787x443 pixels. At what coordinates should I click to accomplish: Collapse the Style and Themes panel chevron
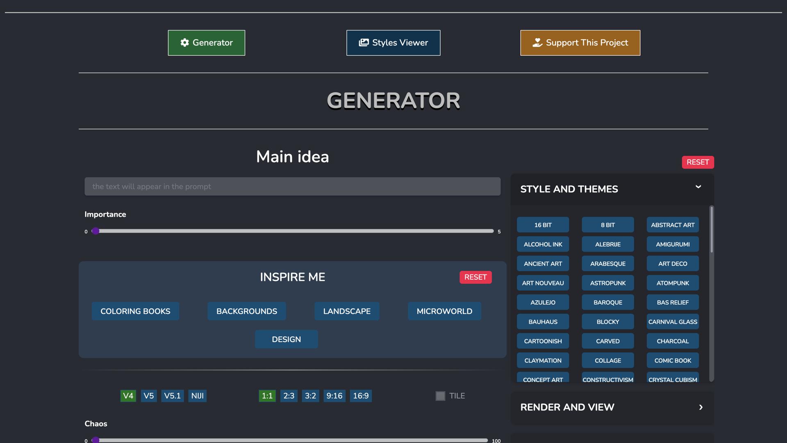698,187
